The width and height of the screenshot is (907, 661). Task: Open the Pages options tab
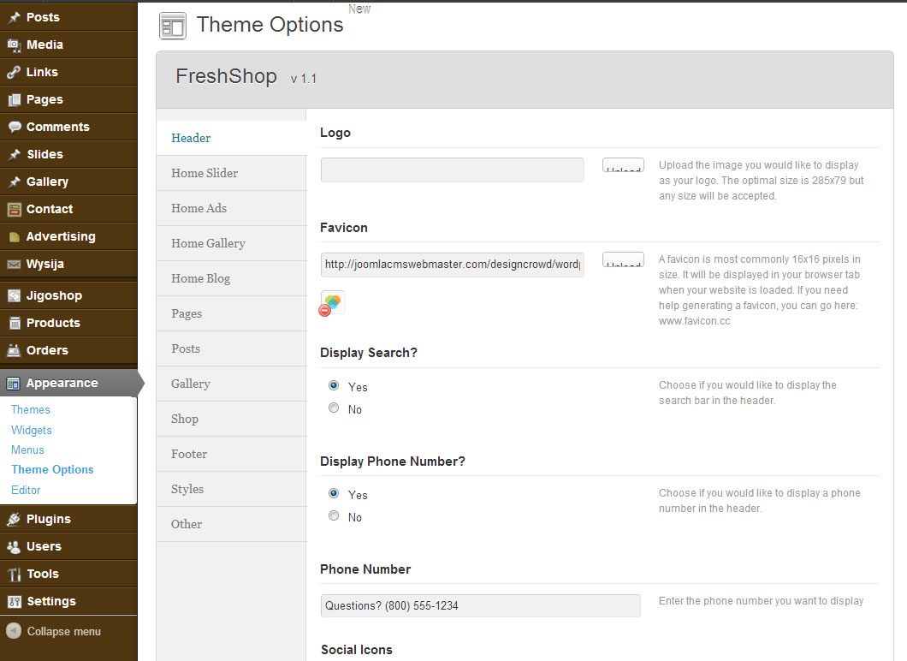click(x=231, y=313)
